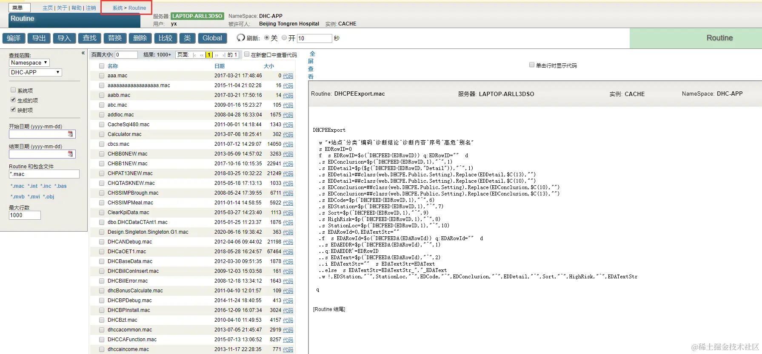Go to the first results page
The height and width of the screenshot is (354, 762).
(x=195, y=55)
